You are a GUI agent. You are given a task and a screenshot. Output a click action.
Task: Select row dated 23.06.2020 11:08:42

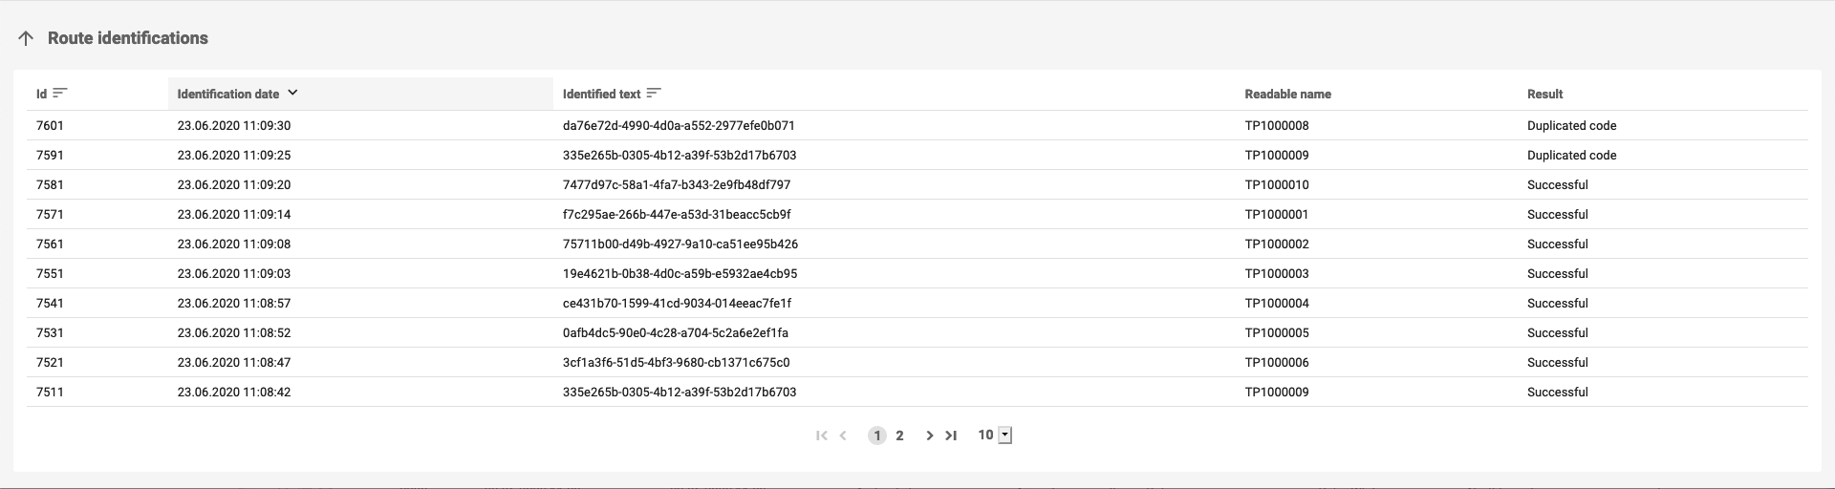pyautogui.click(x=234, y=392)
